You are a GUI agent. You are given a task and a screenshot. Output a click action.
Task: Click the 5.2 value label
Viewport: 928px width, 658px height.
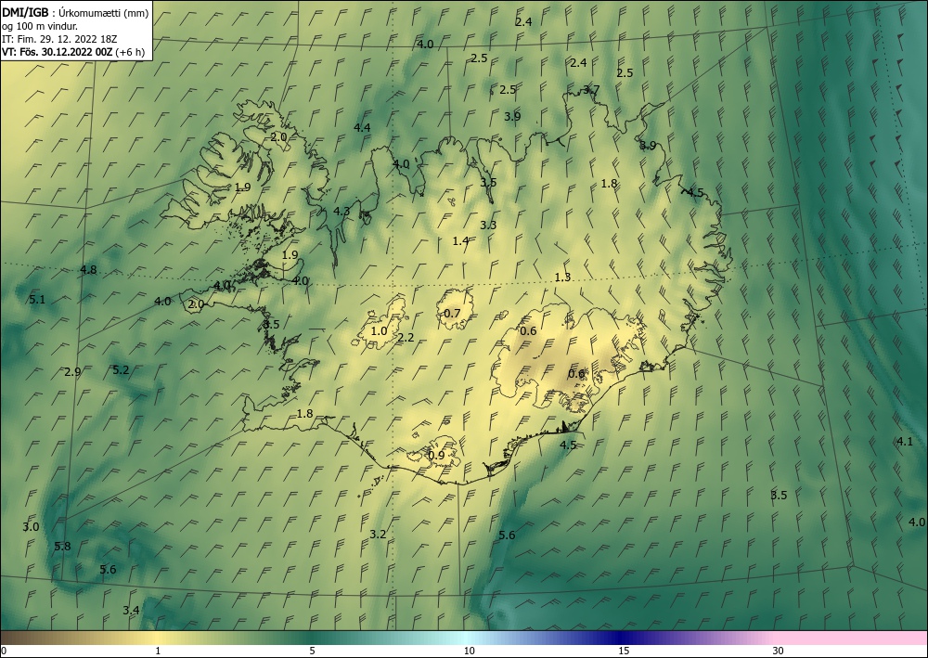(x=121, y=369)
